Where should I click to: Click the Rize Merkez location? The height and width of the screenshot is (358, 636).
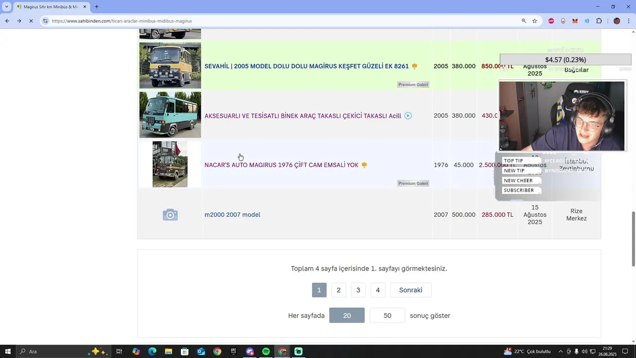pos(576,215)
